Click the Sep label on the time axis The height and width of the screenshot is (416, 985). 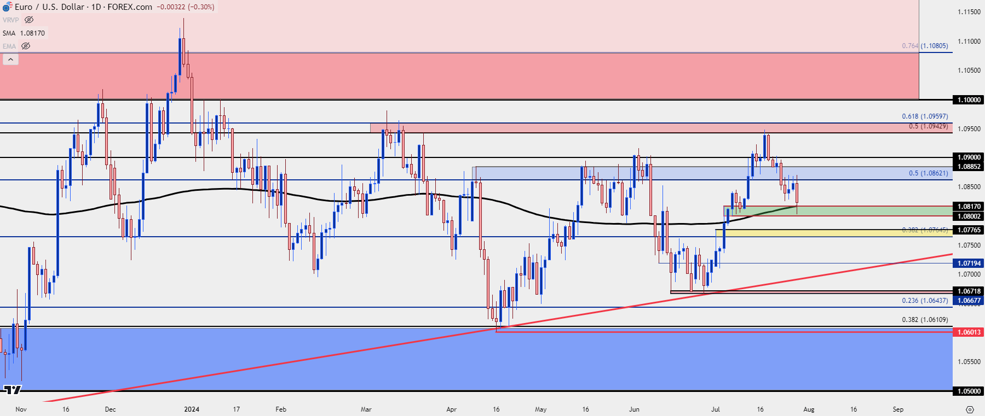pos(898,409)
